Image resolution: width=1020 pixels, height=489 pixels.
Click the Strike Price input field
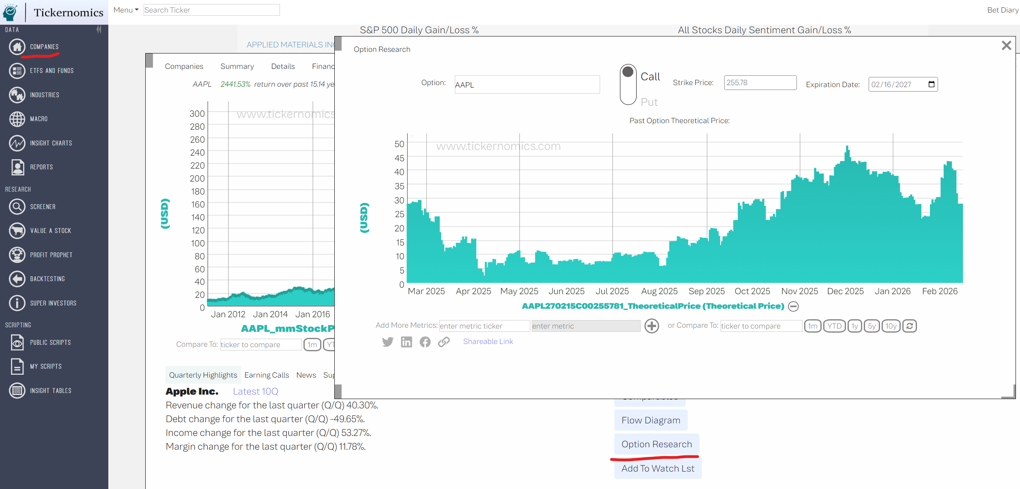click(x=760, y=83)
